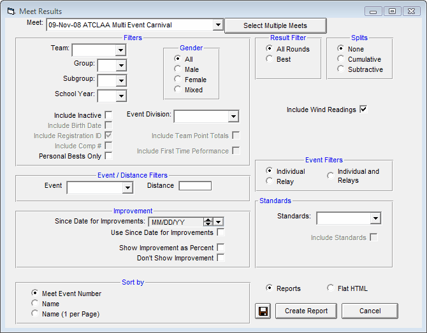This screenshot has height=333, width=427.
Task: Expand the School Year dropdown
Action: click(121, 96)
